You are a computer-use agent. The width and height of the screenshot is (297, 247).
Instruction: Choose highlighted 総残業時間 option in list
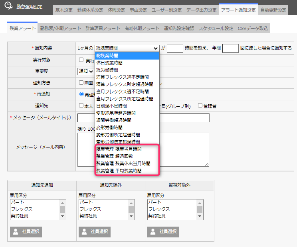[x=127, y=56]
